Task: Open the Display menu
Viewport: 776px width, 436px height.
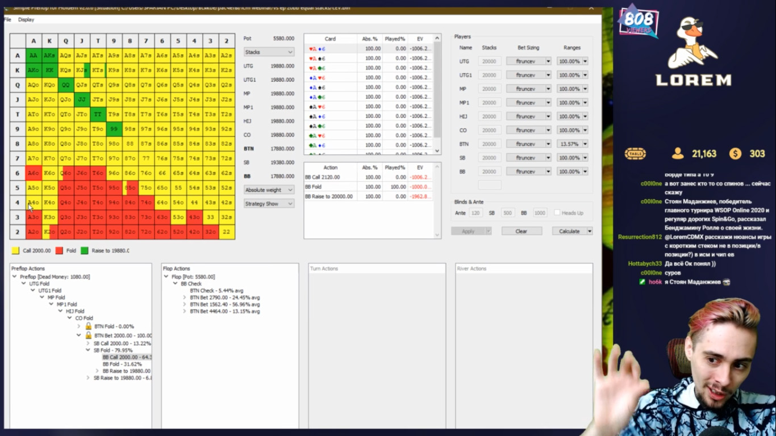Action: [x=26, y=19]
